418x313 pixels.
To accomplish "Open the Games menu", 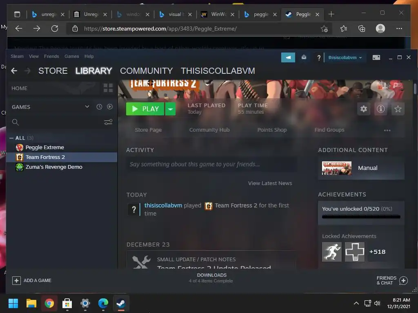I will click(x=72, y=56).
